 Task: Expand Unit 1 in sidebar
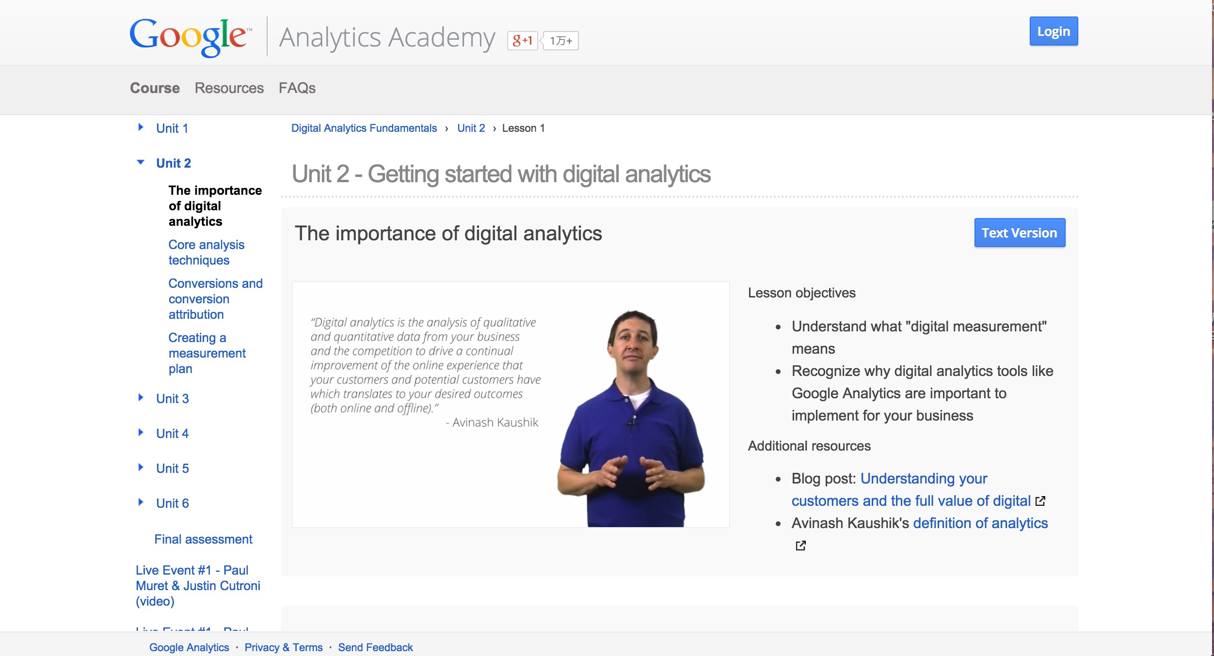click(x=143, y=127)
